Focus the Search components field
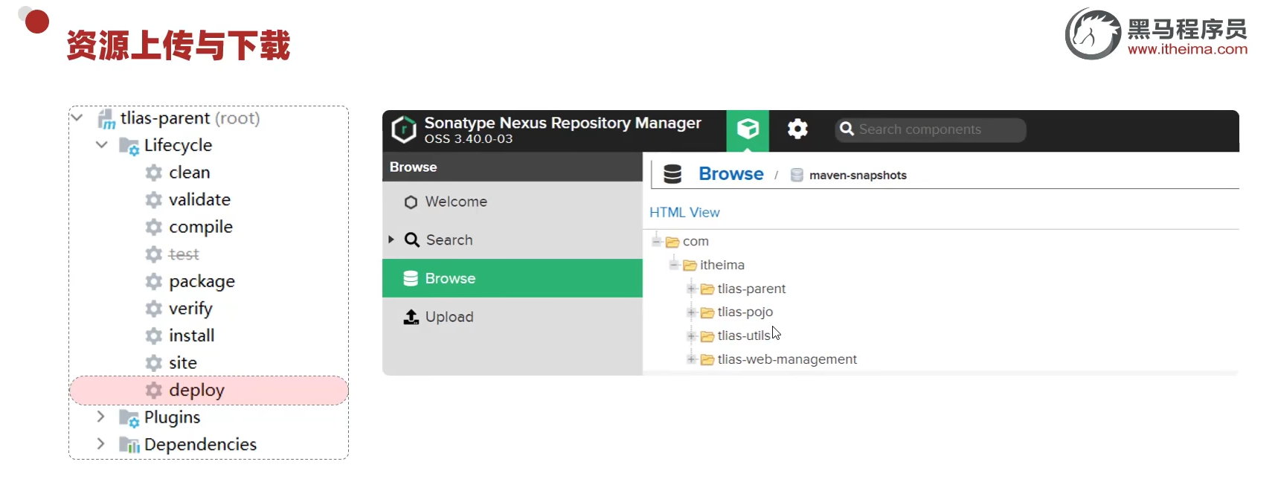 click(x=930, y=129)
